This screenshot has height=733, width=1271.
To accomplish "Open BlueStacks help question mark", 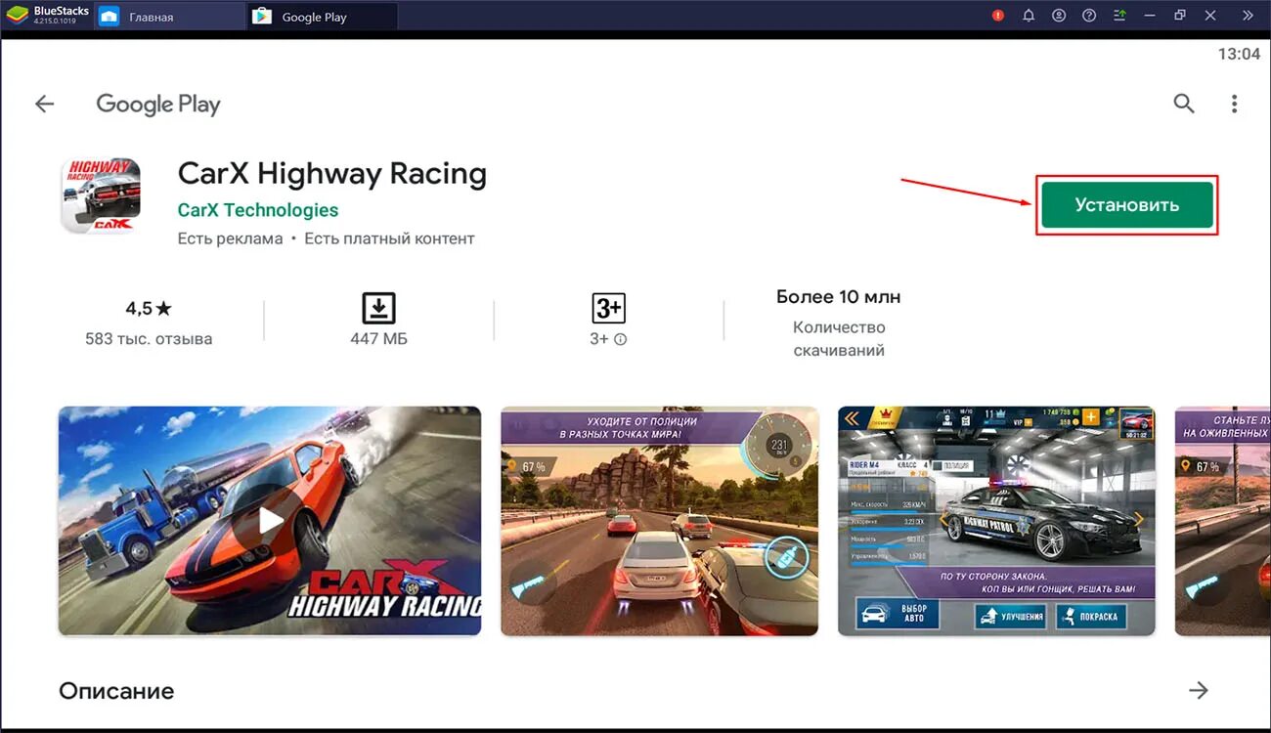I will (x=1089, y=16).
